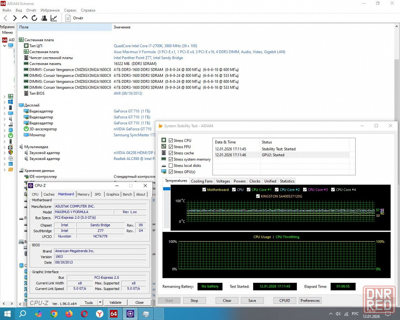This screenshot has height=320, width=400.
Task: Expand the Windows operating system tree node
Action: 5,102
